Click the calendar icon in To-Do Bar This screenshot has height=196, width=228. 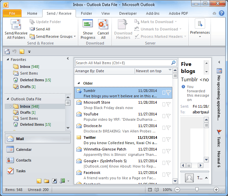pos(219,71)
